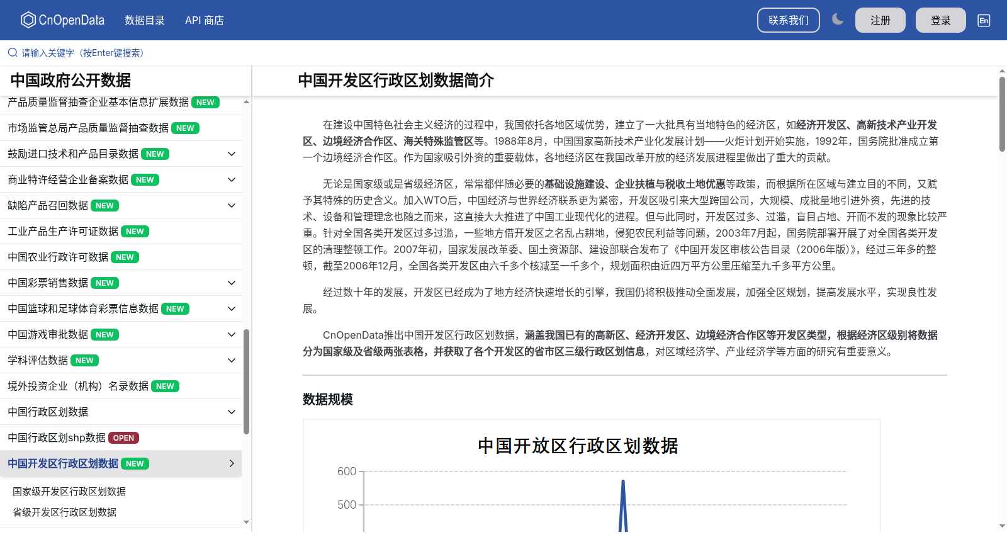Click the 联系我们 button
1007x542 pixels.
coord(789,20)
